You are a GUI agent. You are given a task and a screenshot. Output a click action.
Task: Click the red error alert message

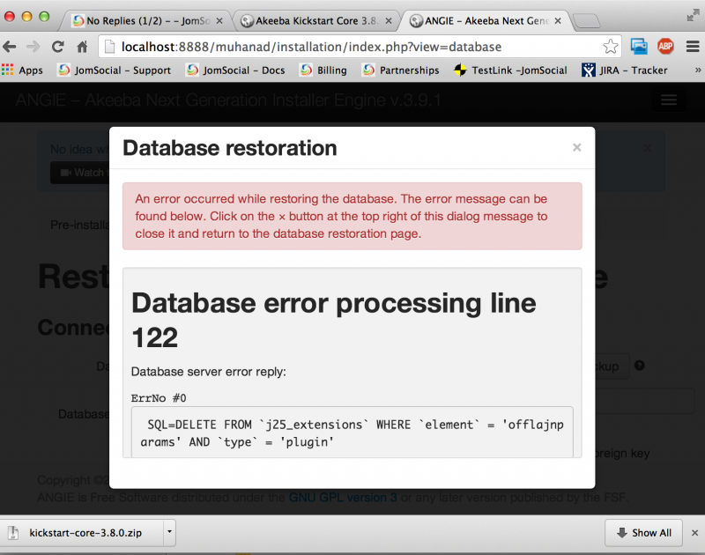click(352, 216)
